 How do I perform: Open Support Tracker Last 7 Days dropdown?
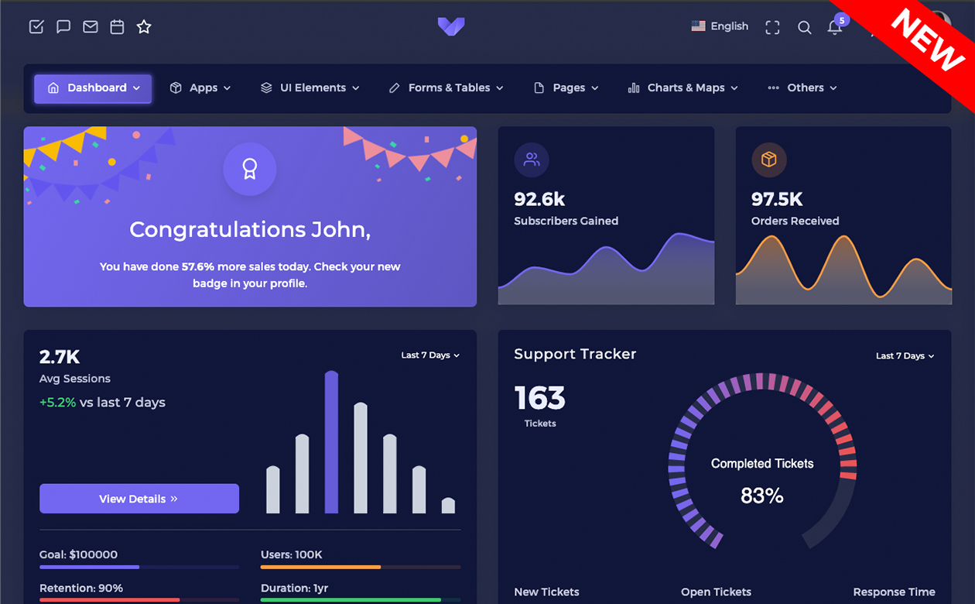(x=905, y=356)
